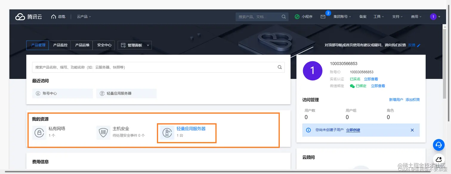Open the message mail icon
The height and width of the screenshot is (174, 451).
coord(323,17)
